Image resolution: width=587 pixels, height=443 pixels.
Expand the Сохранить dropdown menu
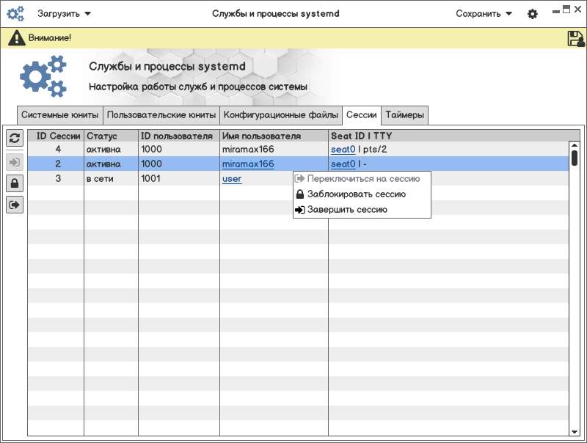(484, 14)
